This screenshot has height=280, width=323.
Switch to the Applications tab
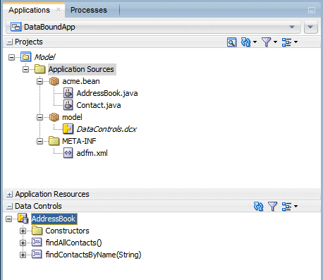click(x=29, y=10)
